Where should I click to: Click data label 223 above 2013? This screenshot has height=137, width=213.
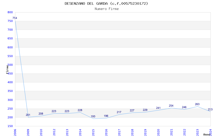click(x=67, y=111)
